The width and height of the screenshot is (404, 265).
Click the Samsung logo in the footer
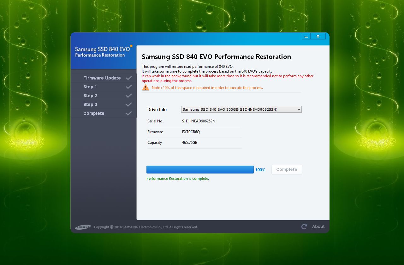(83, 227)
